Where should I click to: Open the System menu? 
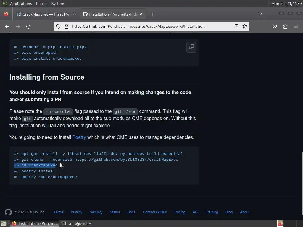(58, 4)
